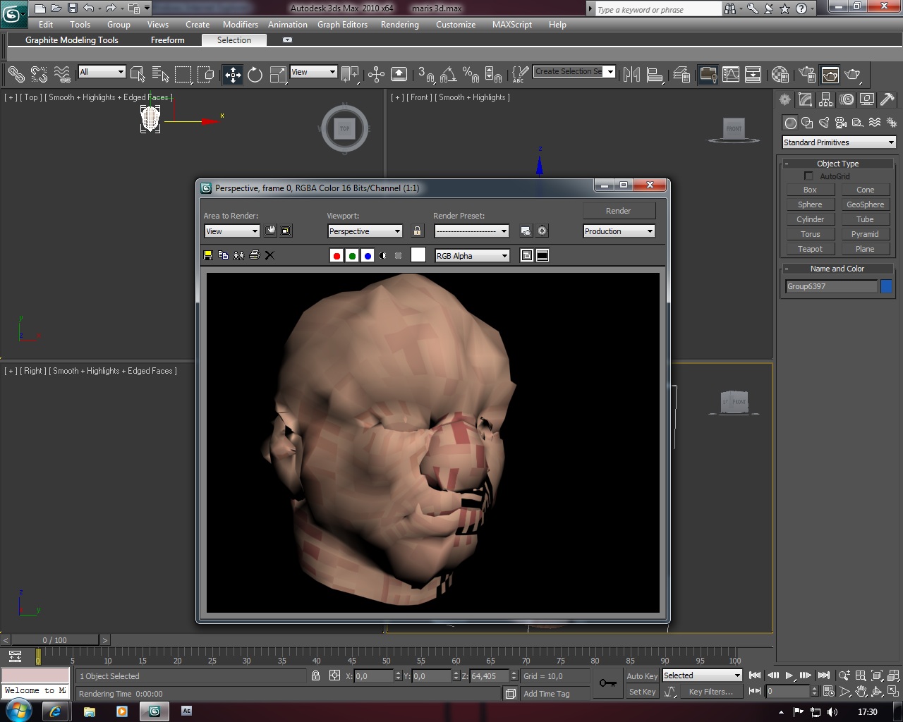Toggle the blue channel display

point(368,256)
